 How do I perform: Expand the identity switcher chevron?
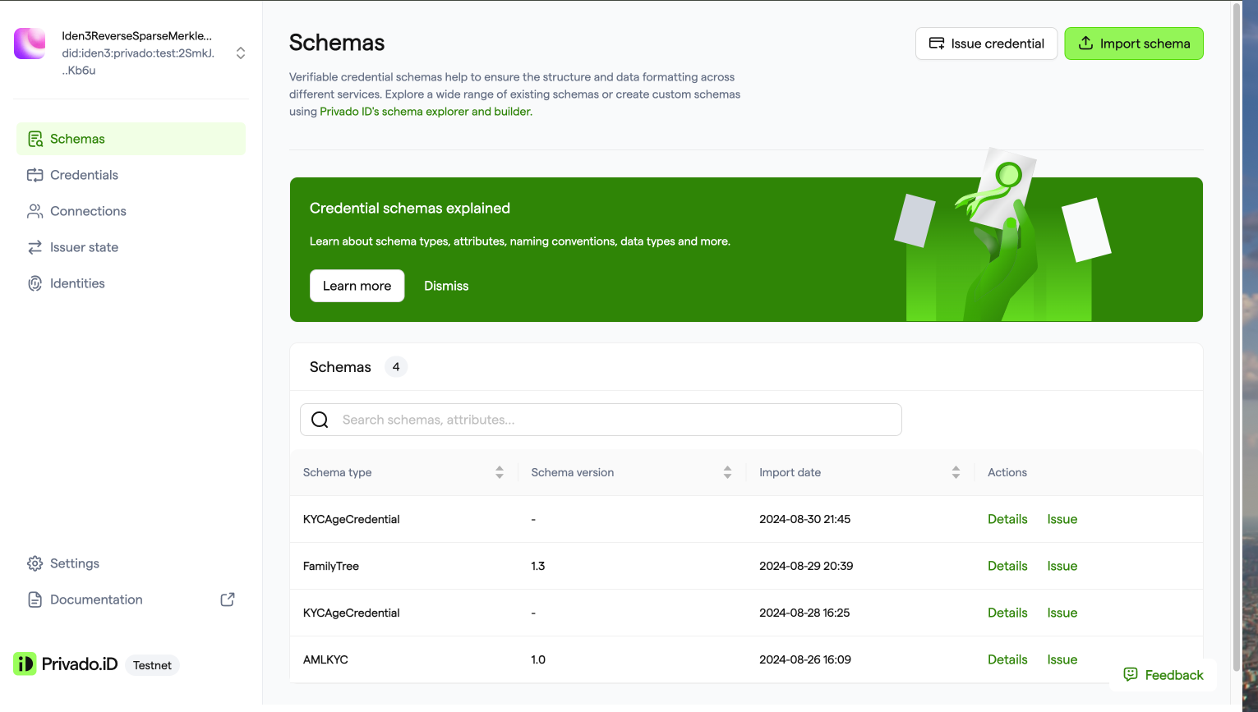pos(241,53)
